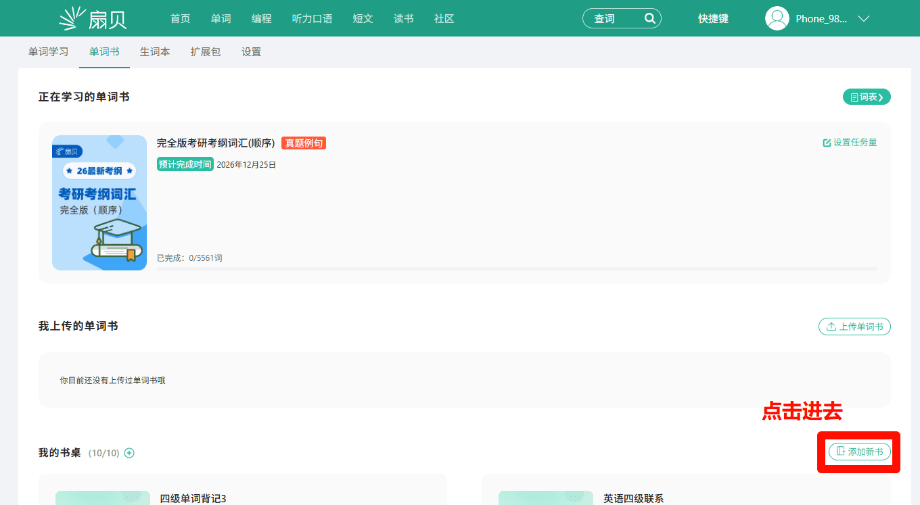The width and height of the screenshot is (920, 505).
Task: Click title 完全版考研考纲词汇(顺序)
Action: click(x=215, y=143)
